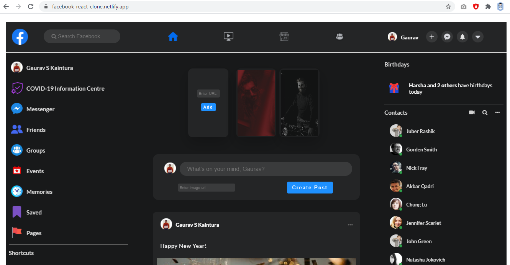510x265 pixels.
Task: Open the notifications bell icon
Action: pyautogui.click(x=462, y=37)
